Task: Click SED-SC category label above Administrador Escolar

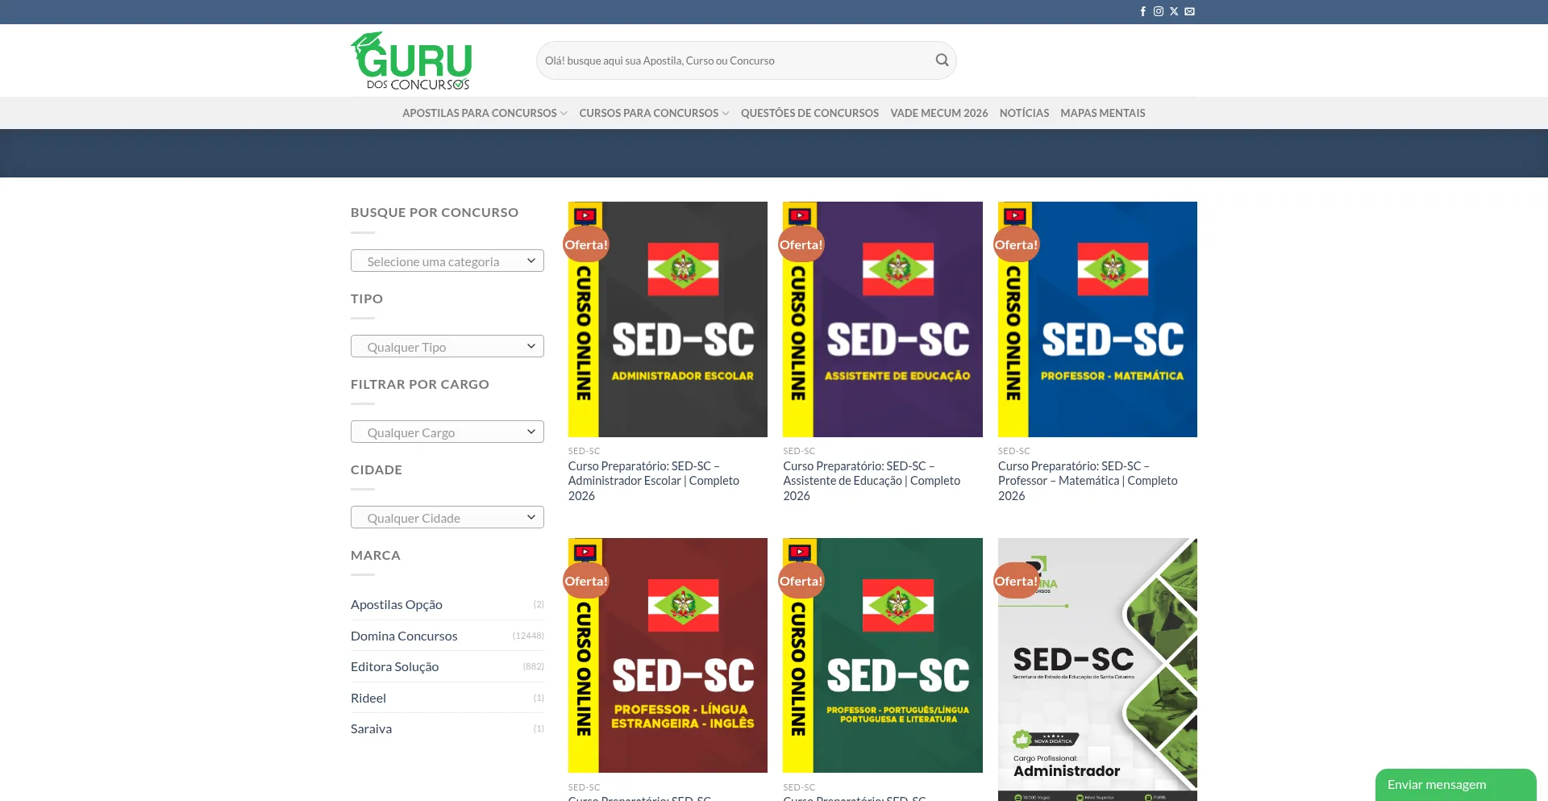Action: coord(584,451)
